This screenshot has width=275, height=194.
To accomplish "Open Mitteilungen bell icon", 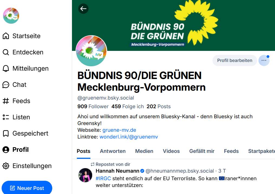I will point(6,68).
